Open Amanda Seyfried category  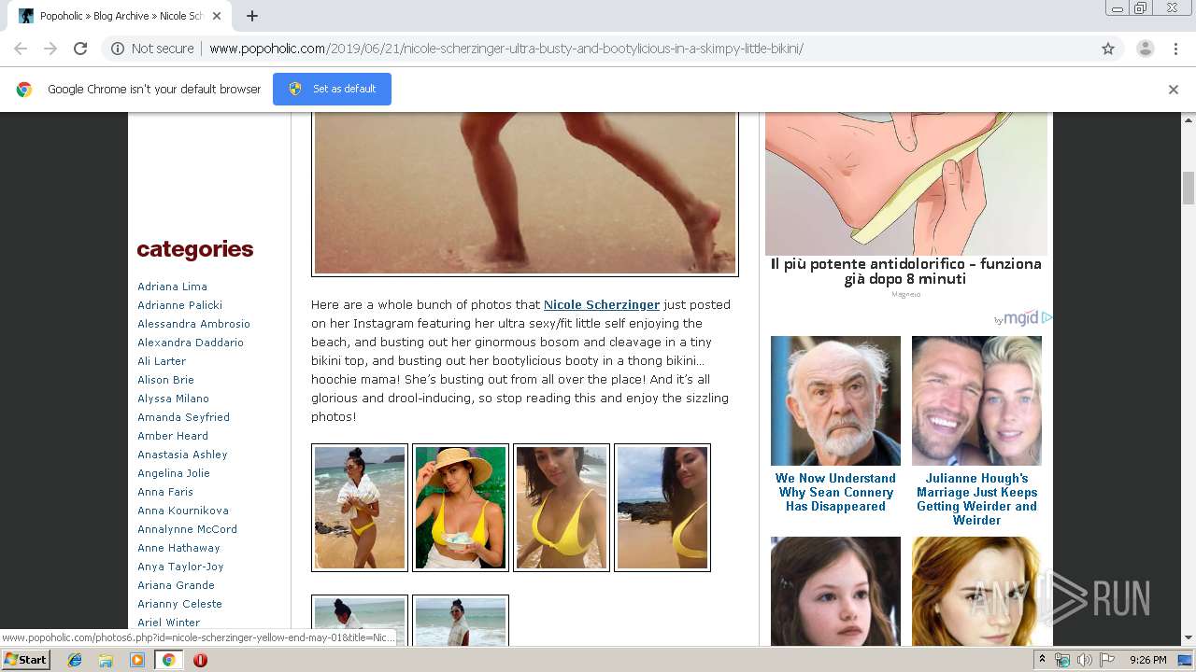(x=183, y=417)
